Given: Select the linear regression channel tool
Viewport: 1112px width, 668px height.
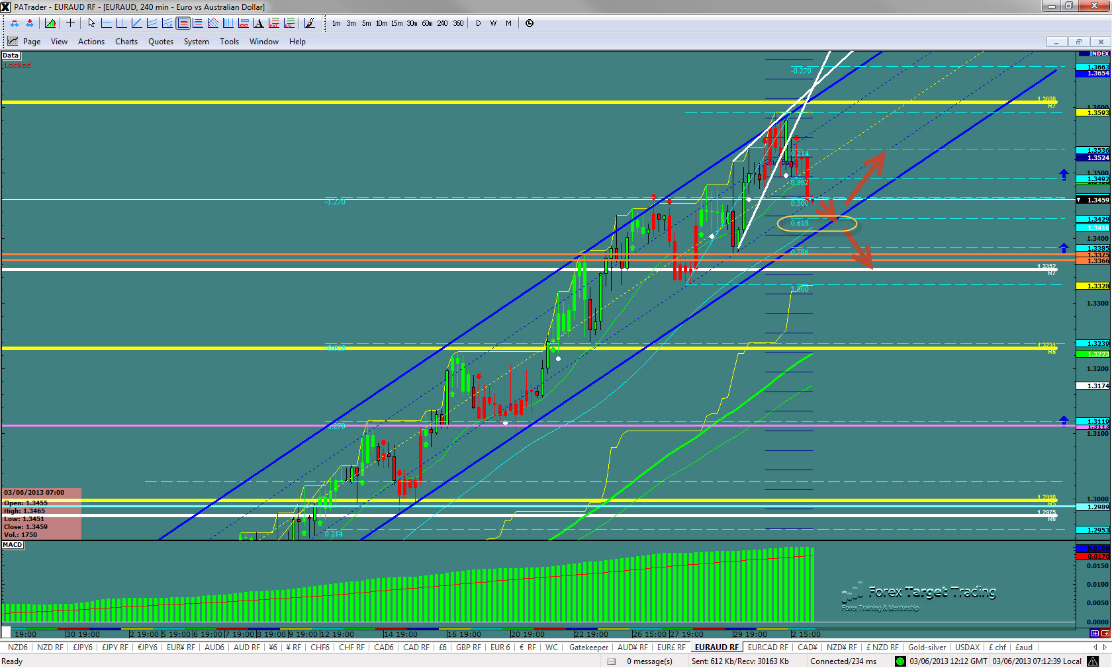Looking at the screenshot, I should tap(167, 23).
